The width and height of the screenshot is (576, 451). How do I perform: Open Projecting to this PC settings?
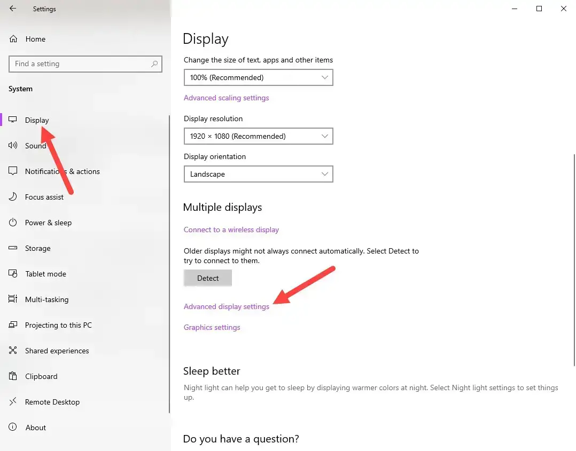coord(58,325)
